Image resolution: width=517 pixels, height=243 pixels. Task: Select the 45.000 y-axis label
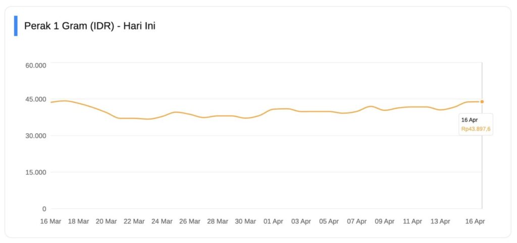tap(36, 99)
